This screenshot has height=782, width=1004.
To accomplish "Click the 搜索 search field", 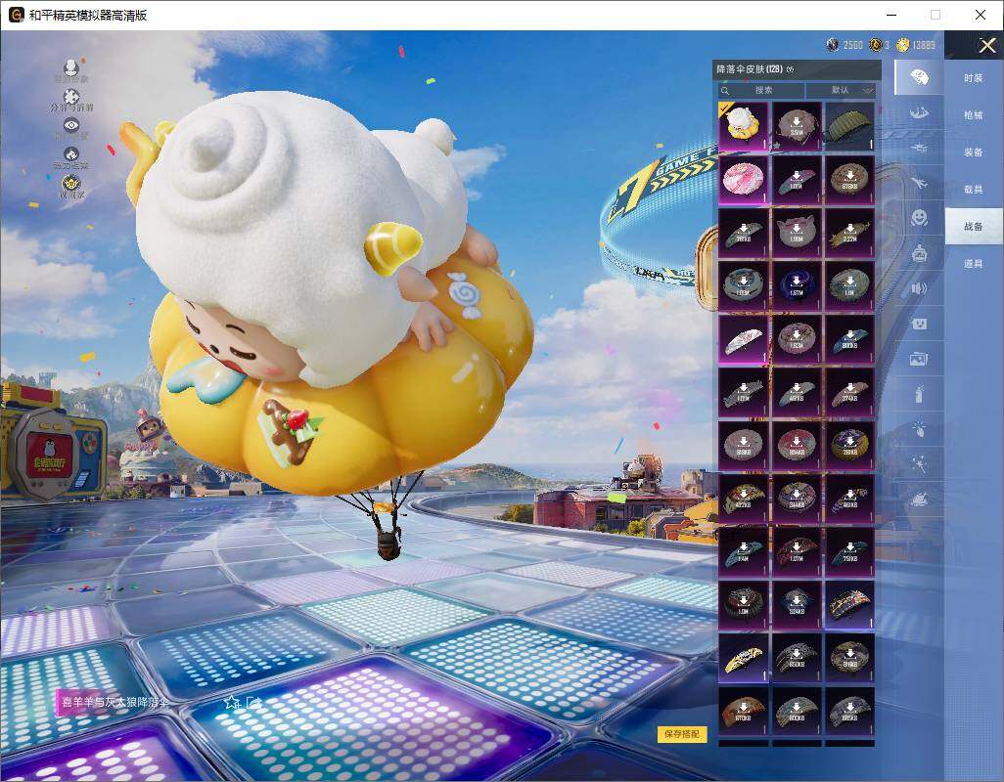I will [x=760, y=90].
